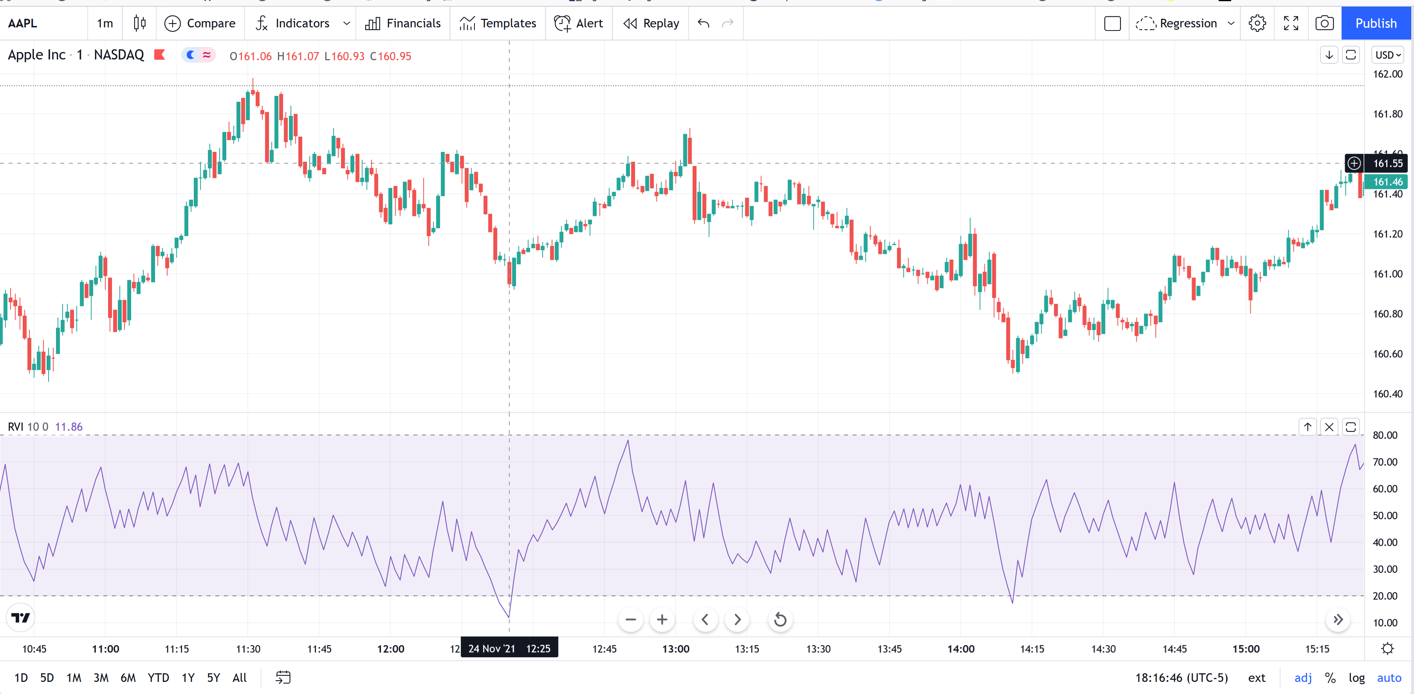
Task: Toggle percent scale
Action: 1331,678
